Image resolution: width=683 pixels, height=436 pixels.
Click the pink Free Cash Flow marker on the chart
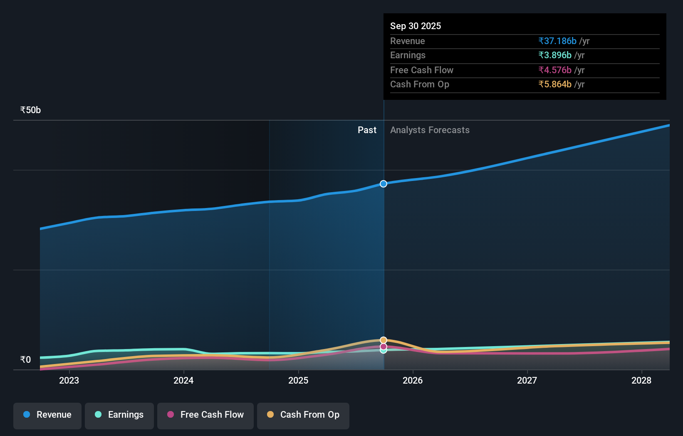click(383, 346)
